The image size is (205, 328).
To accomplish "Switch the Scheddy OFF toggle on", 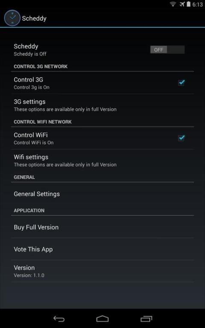I will (167, 49).
